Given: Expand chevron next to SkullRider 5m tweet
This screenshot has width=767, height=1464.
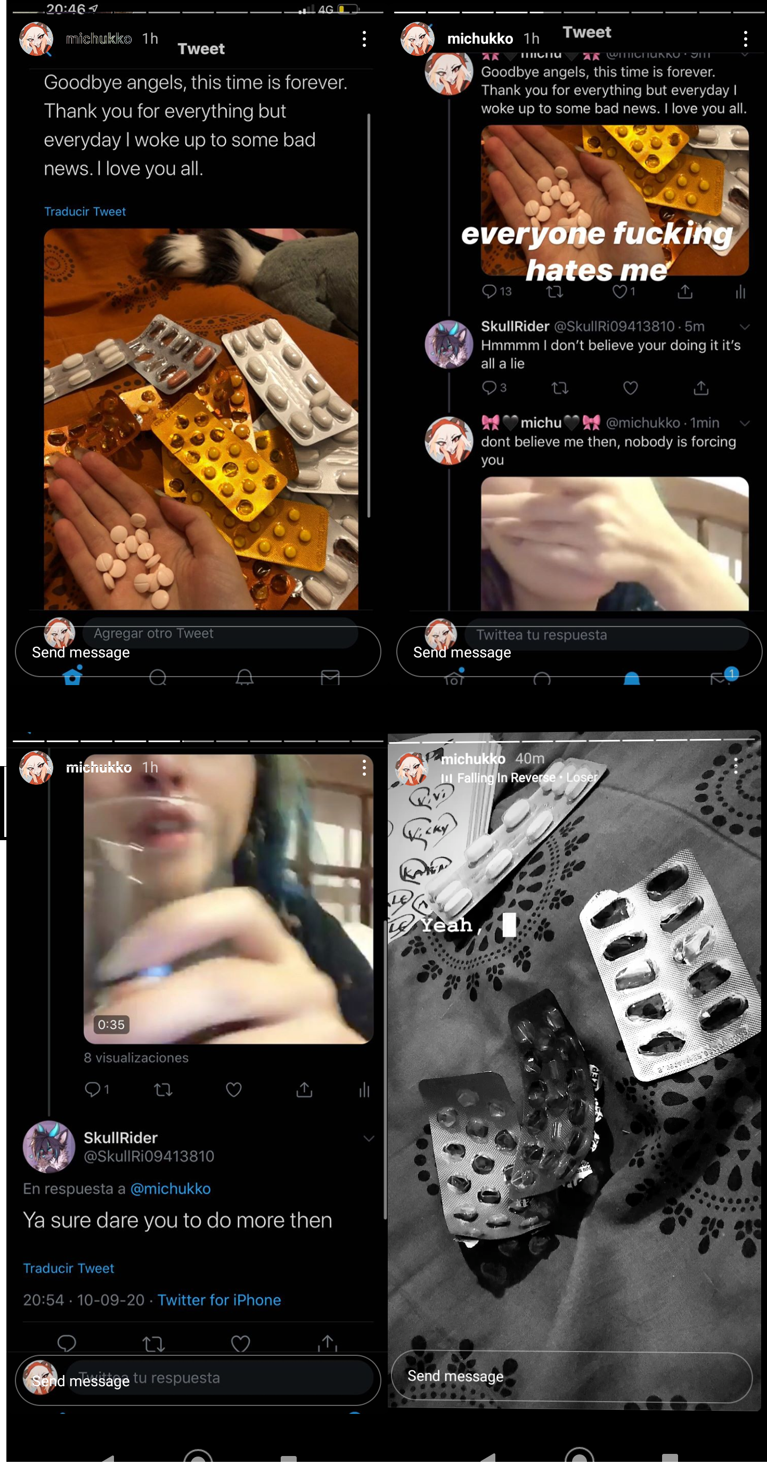Looking at the screenshot, I should click(x=744, y=327).
